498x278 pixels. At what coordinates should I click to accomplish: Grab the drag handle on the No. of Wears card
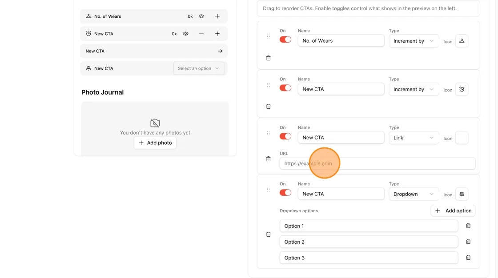[269, 36]
